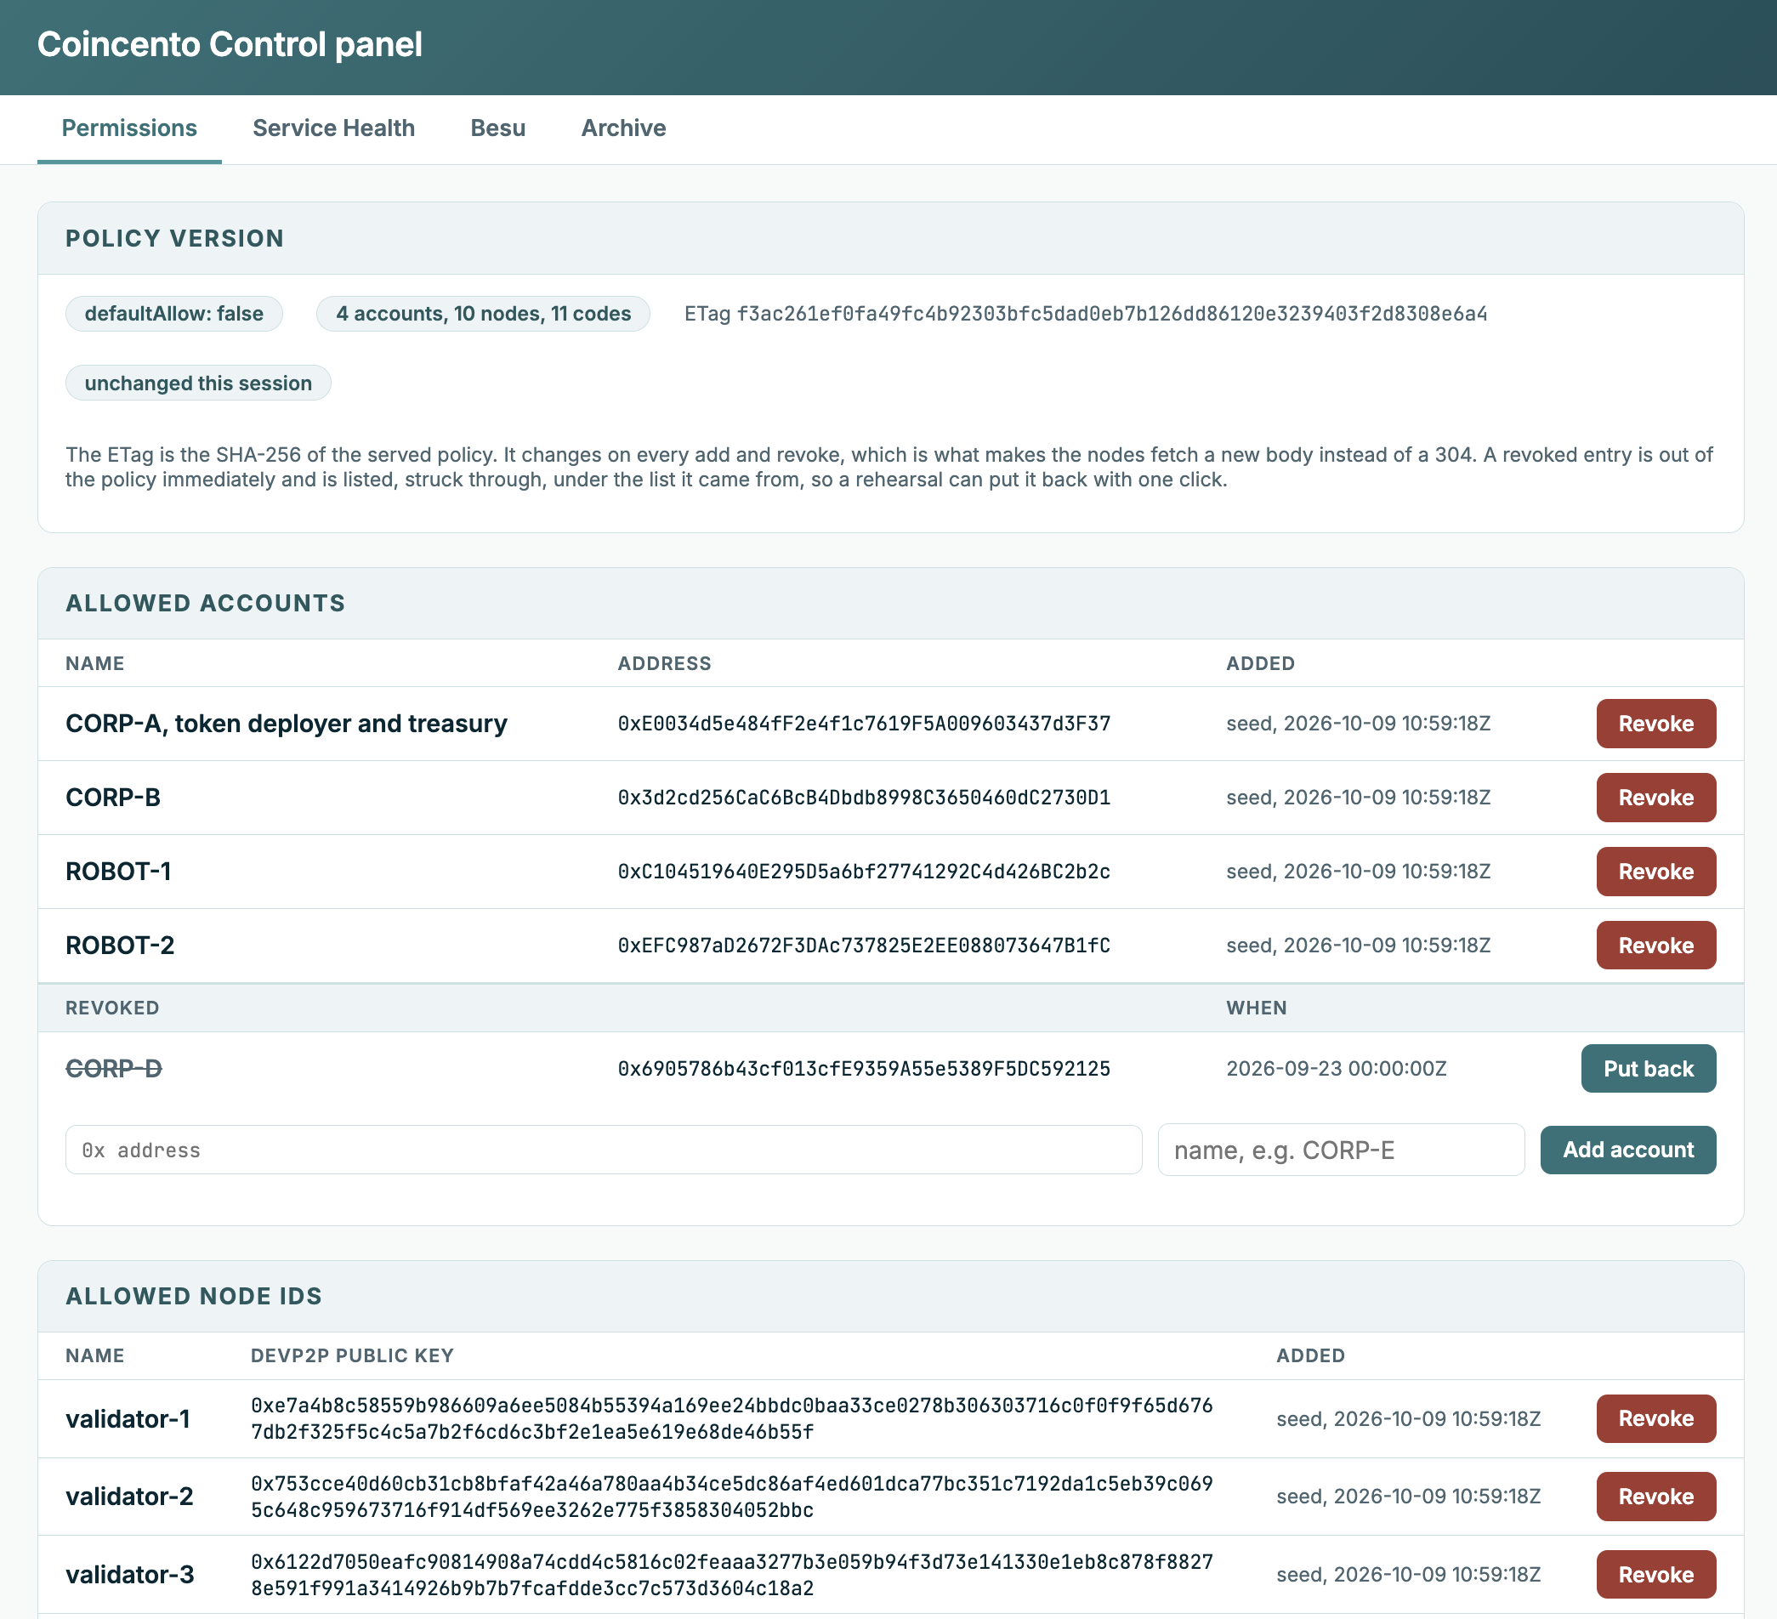Open the Archive tab
The height and width of the screenshot is (1619, 1777).
(623, 128)
